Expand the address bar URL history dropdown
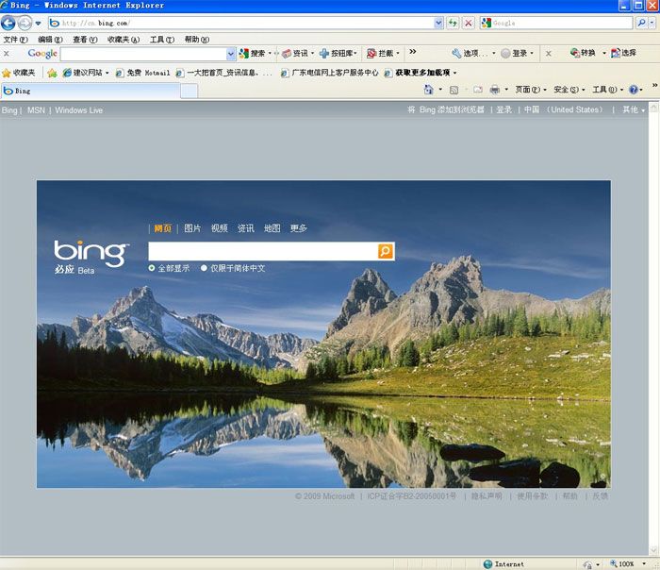 (438, 24)
